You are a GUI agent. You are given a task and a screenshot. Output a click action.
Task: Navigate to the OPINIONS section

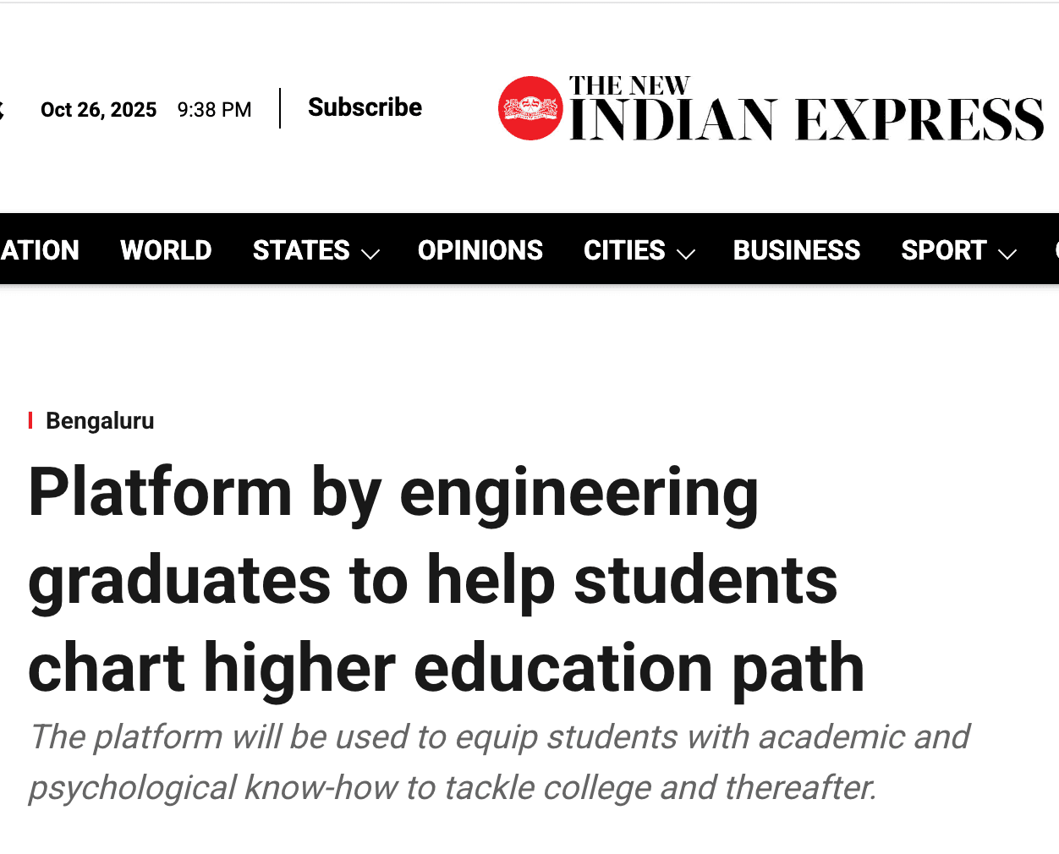(x=480, y=250)
